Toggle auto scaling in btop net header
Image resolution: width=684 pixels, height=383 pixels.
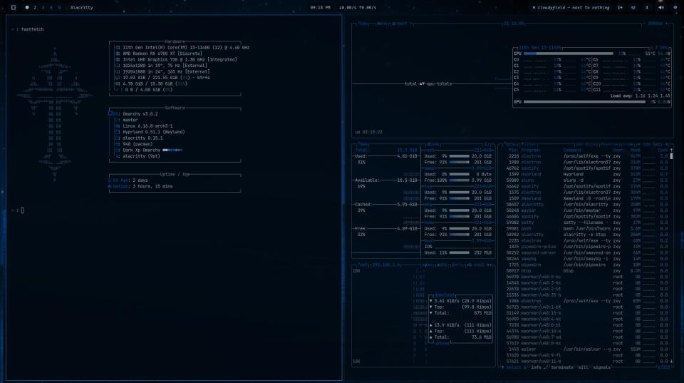pyautogui.click(x=442, y=265)
